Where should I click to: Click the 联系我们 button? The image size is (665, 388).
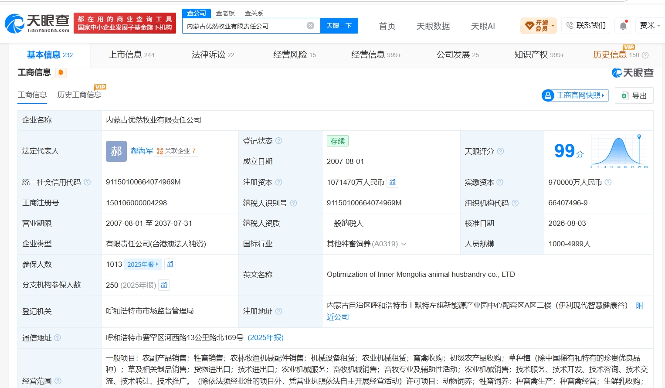tap(586, 26)
